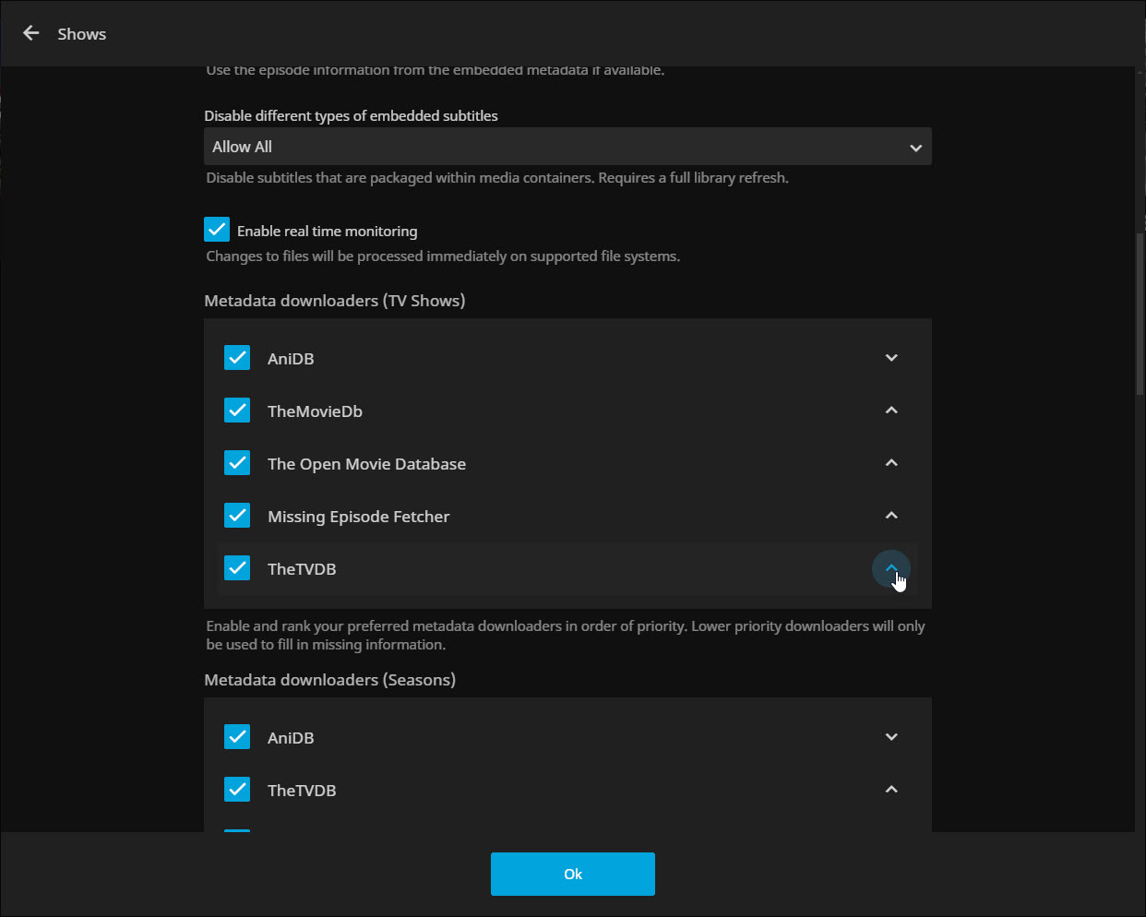The height and width of the screenshot is (917, 1146).
Task: Open the embedded subtitles Allow All dropdown
Action: (x=567, y=147)
